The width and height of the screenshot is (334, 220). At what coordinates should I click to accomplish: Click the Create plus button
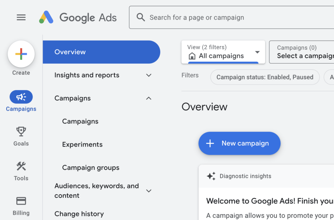[x=21, y=54]
